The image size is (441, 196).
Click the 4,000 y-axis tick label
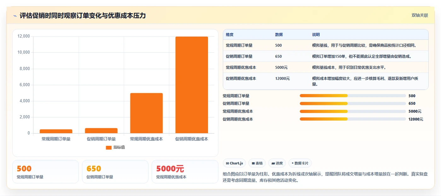(x=25, y=101)
